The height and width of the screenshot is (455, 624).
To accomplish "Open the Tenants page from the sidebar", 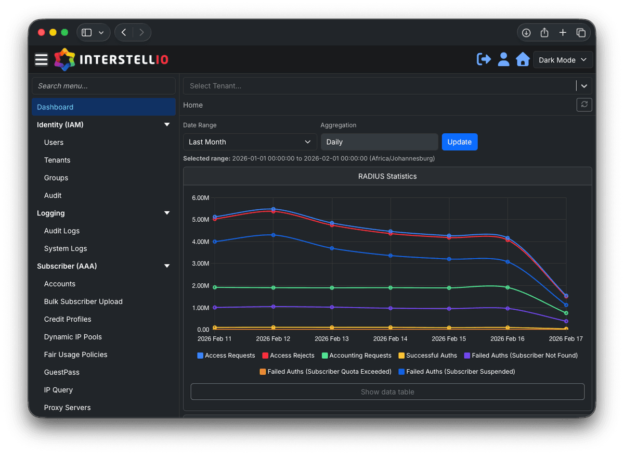I will tap(57, 160).
